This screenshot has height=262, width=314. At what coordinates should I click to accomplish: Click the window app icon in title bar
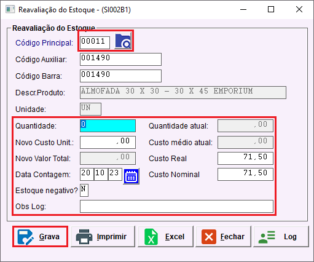click(10, 9)
